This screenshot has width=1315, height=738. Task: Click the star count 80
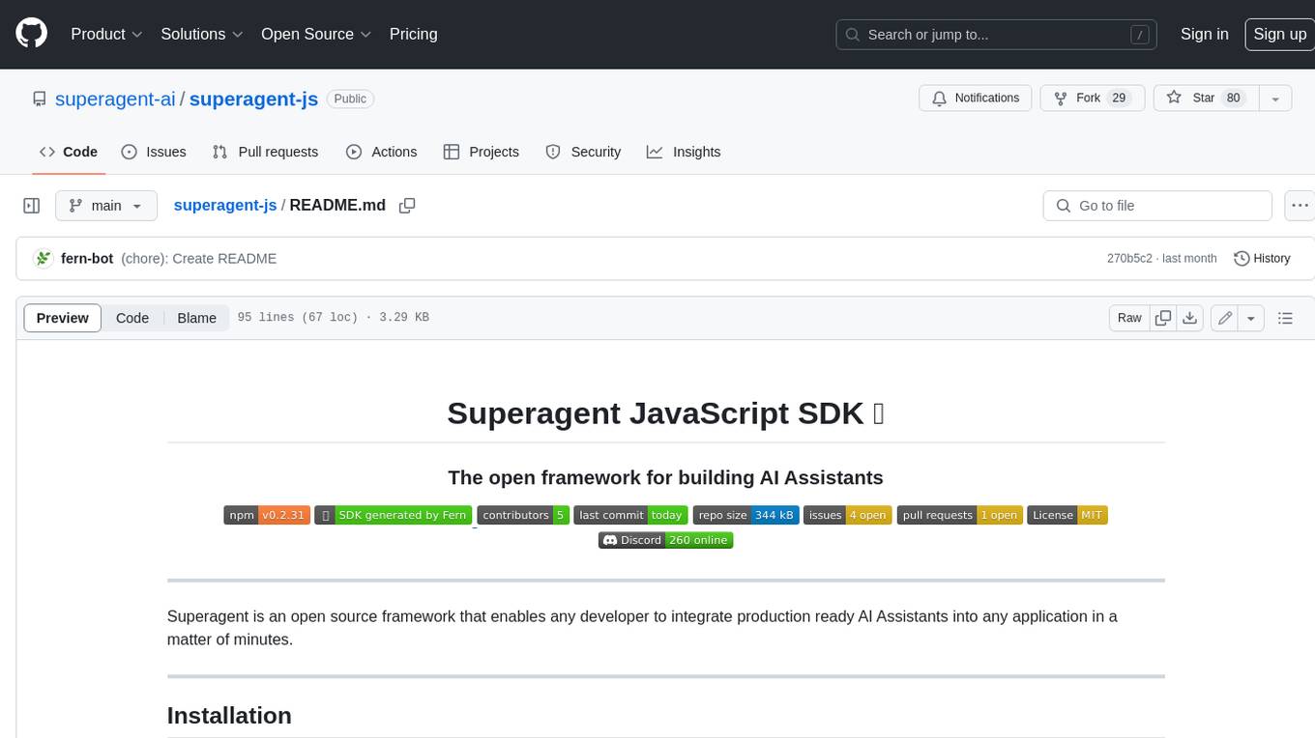[x=1233, y=99]
